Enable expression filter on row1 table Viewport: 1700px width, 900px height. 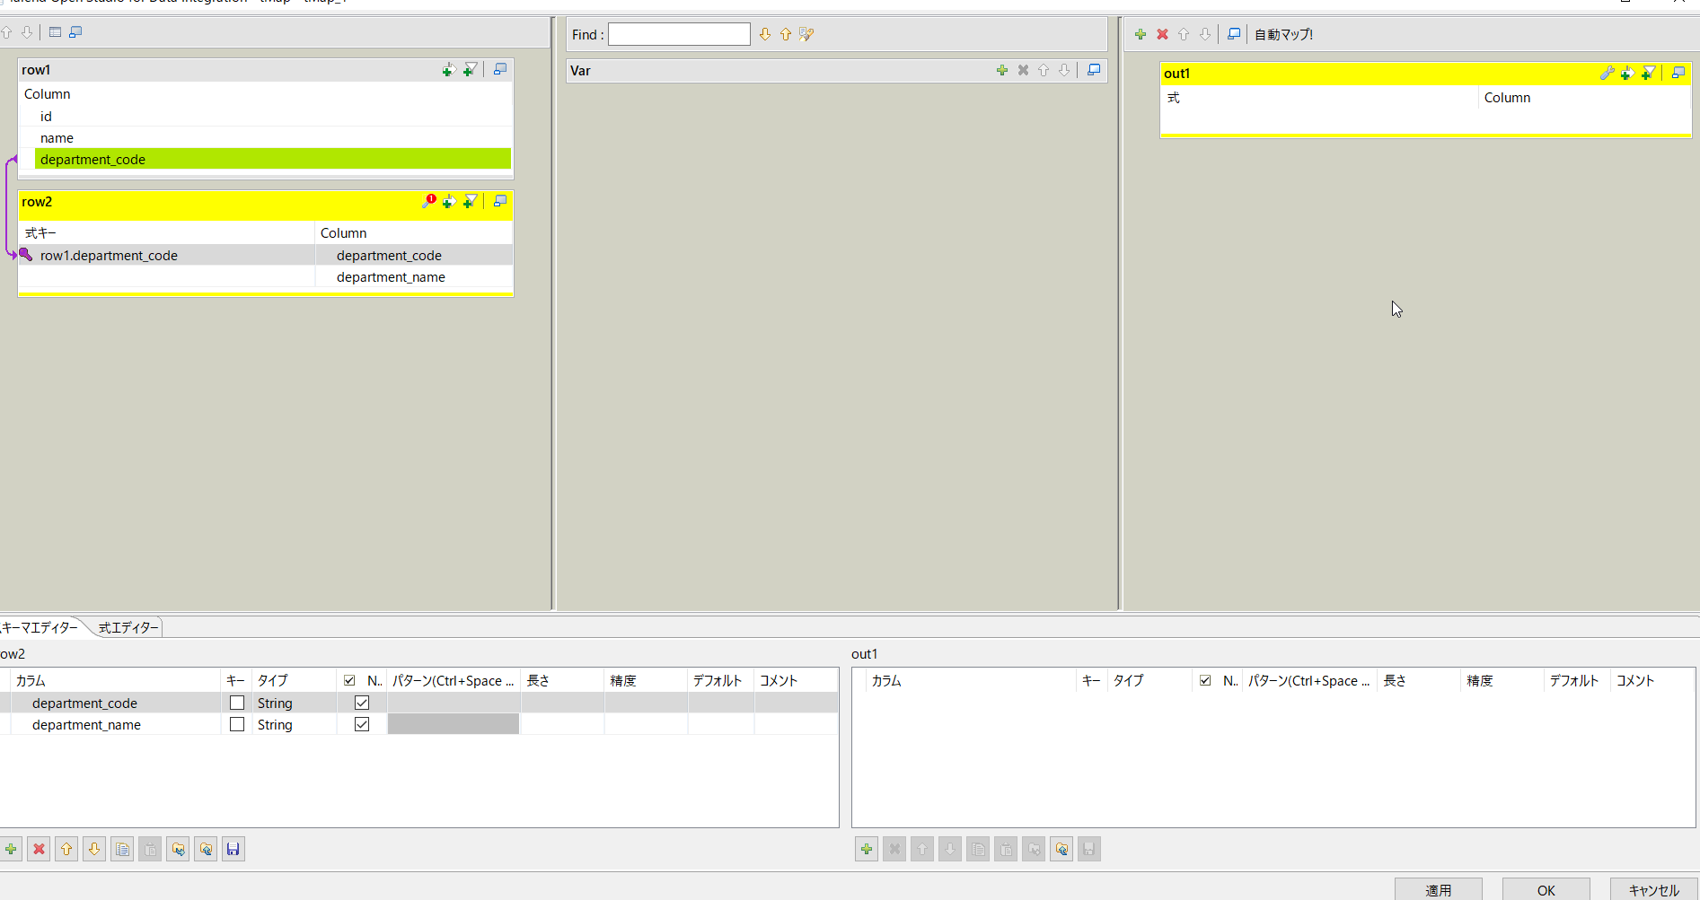(x=470, y=70)
